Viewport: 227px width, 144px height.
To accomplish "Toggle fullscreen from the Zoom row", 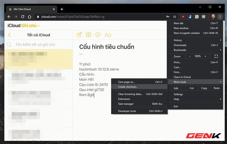I will 216,56.
